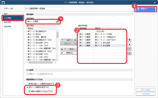Click scroll-down arrow of 選択項目 list
This screenshot has width=158, height=98.
58,60
